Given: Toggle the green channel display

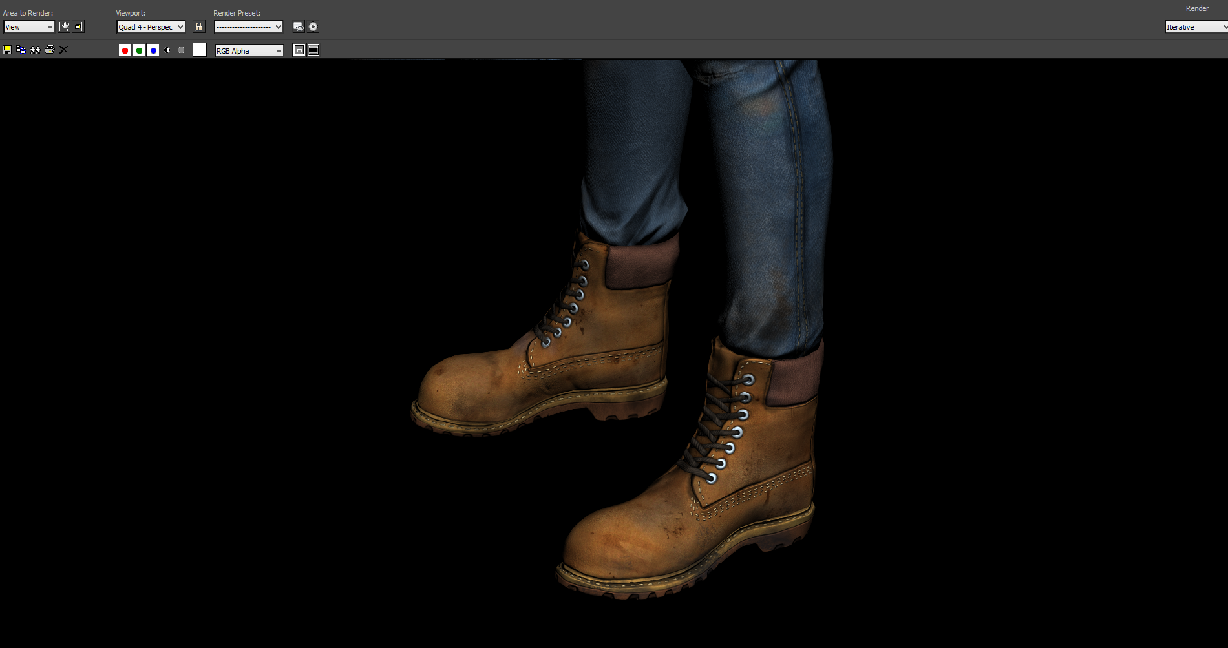Looking at the screenshot, I should tap(139, 50).
